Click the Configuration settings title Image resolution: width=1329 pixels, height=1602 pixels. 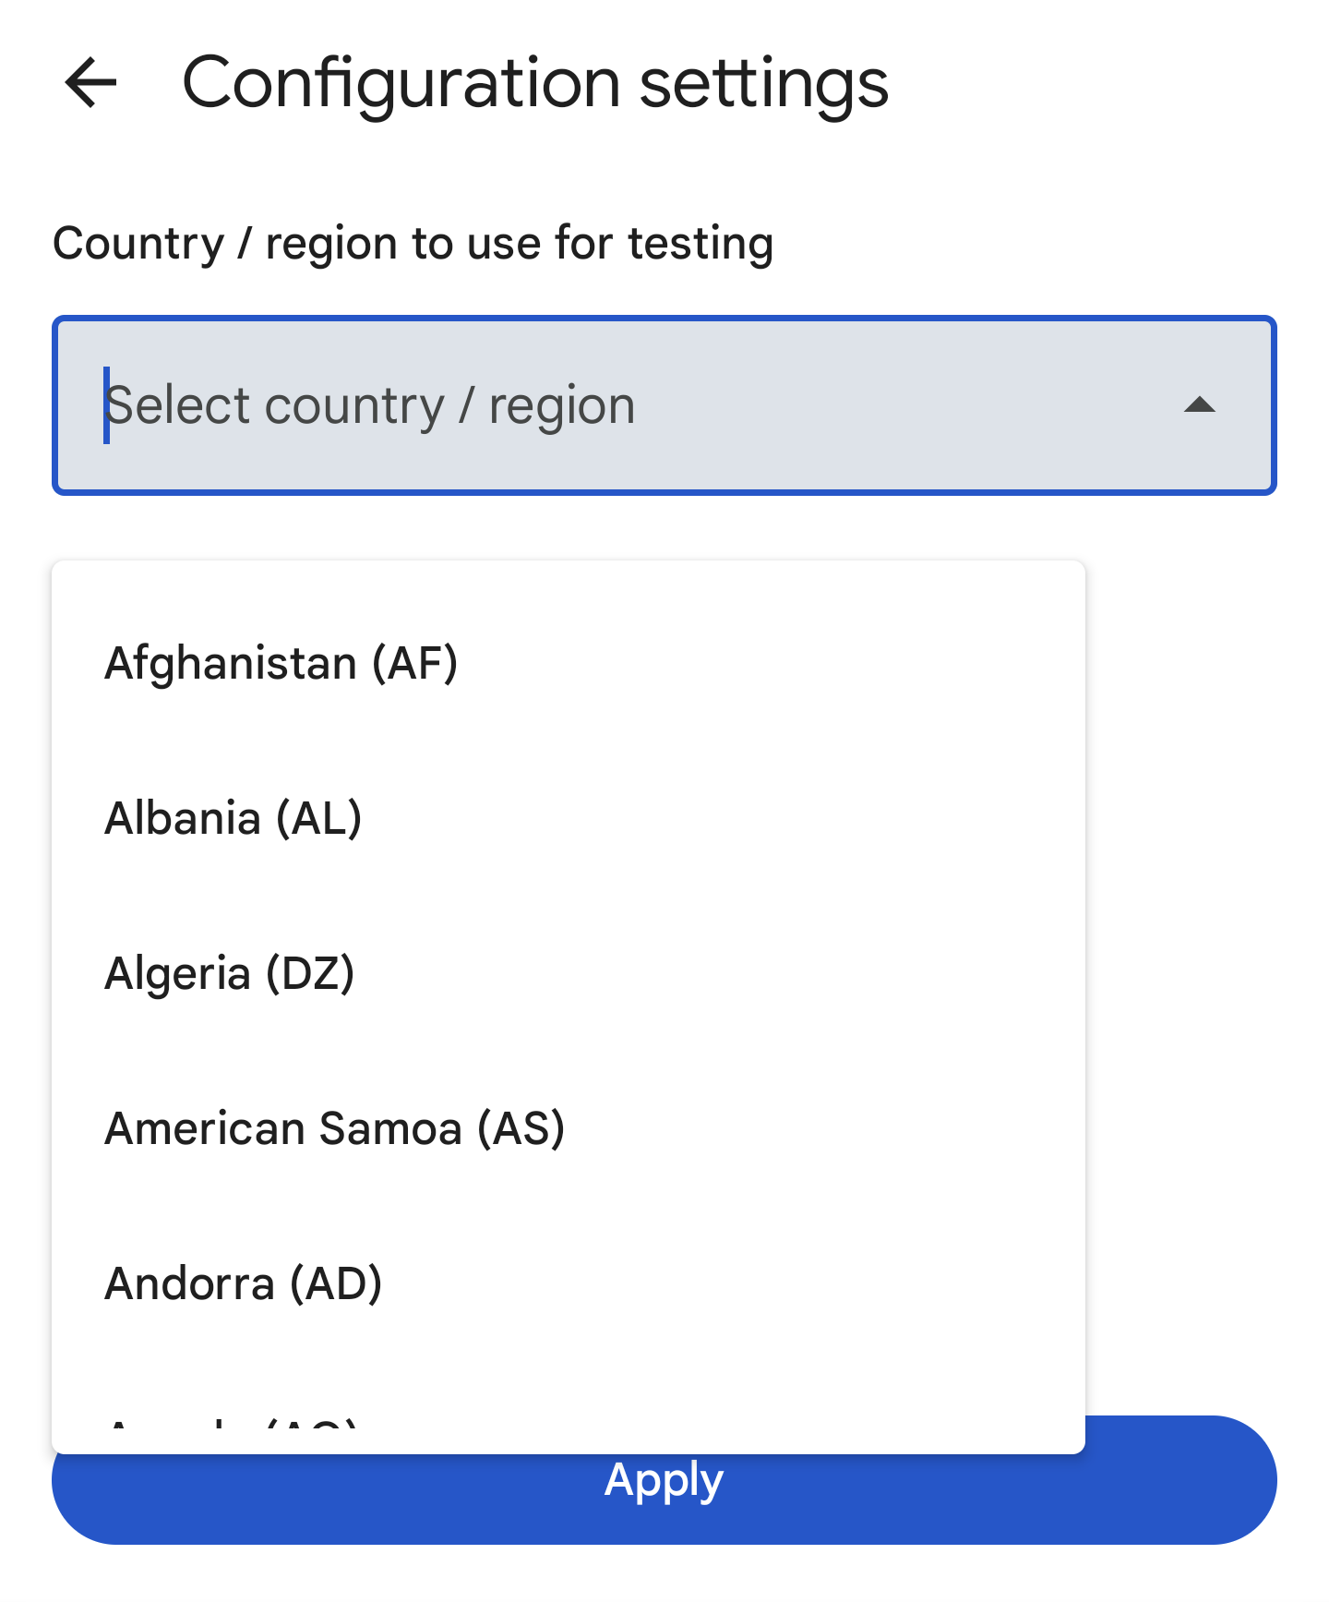535,83
